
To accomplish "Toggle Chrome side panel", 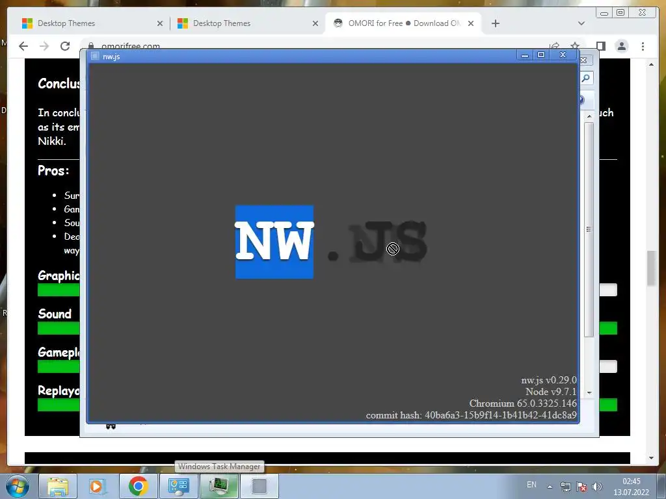I will [x=600, y=46].
